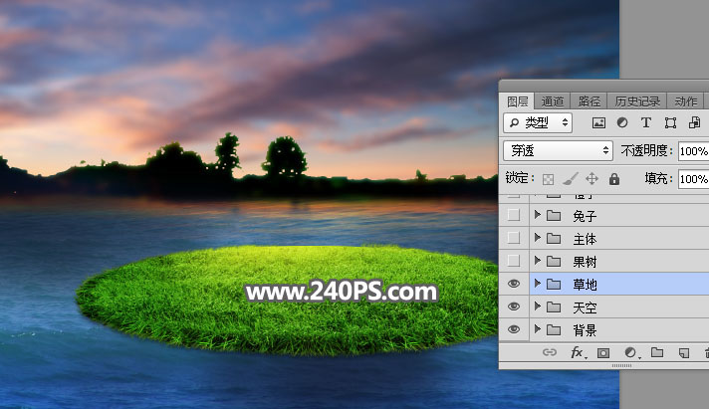
Task: Click the 不透明度 value field
Action: [693, 151]
